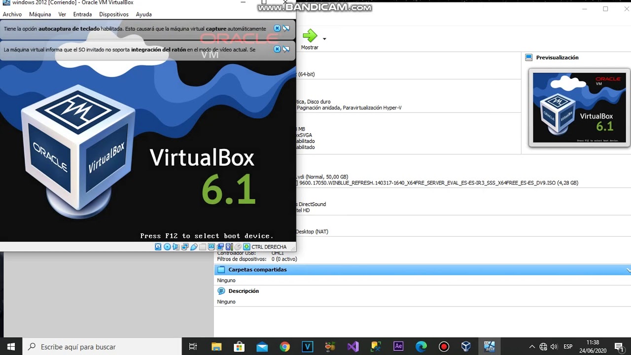Click Ninguno under Carpetas compartidas

(226, 281)
